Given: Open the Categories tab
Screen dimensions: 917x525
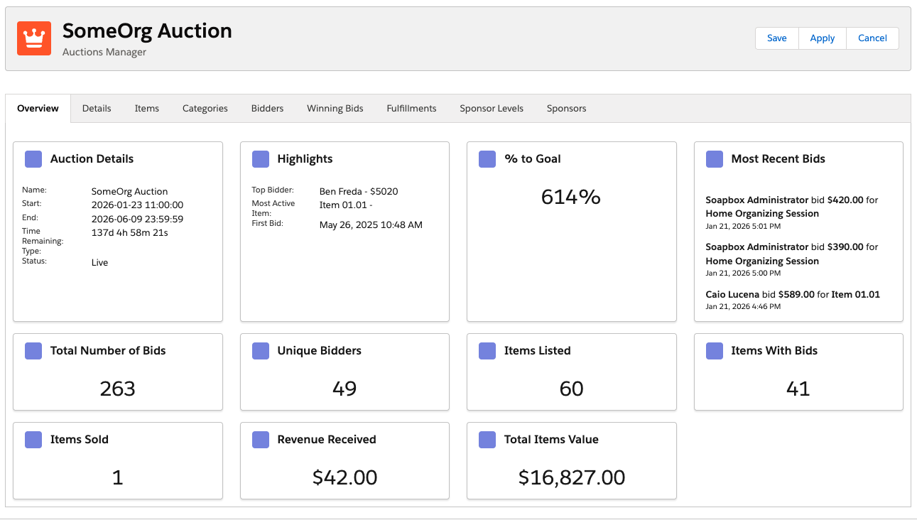Looking at the screenshot, I should click(x=205, y=109).
